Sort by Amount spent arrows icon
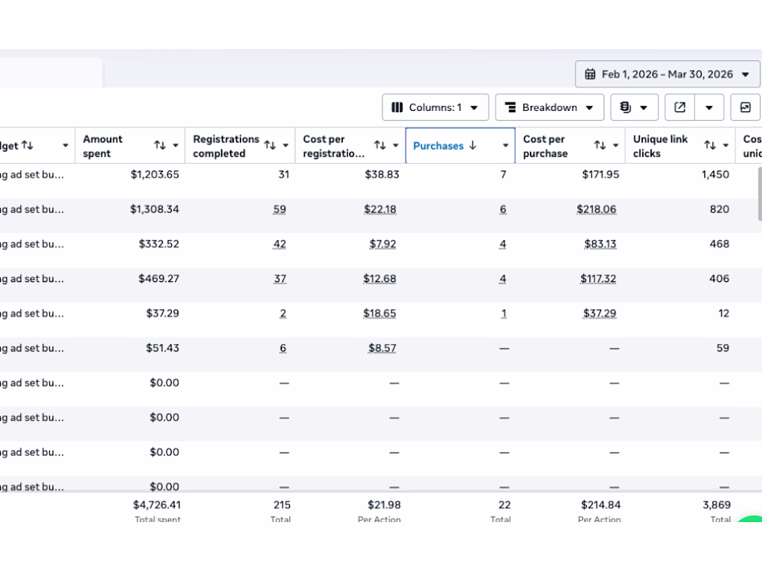This screenshot has width=762, height=572. pos(160,146)
